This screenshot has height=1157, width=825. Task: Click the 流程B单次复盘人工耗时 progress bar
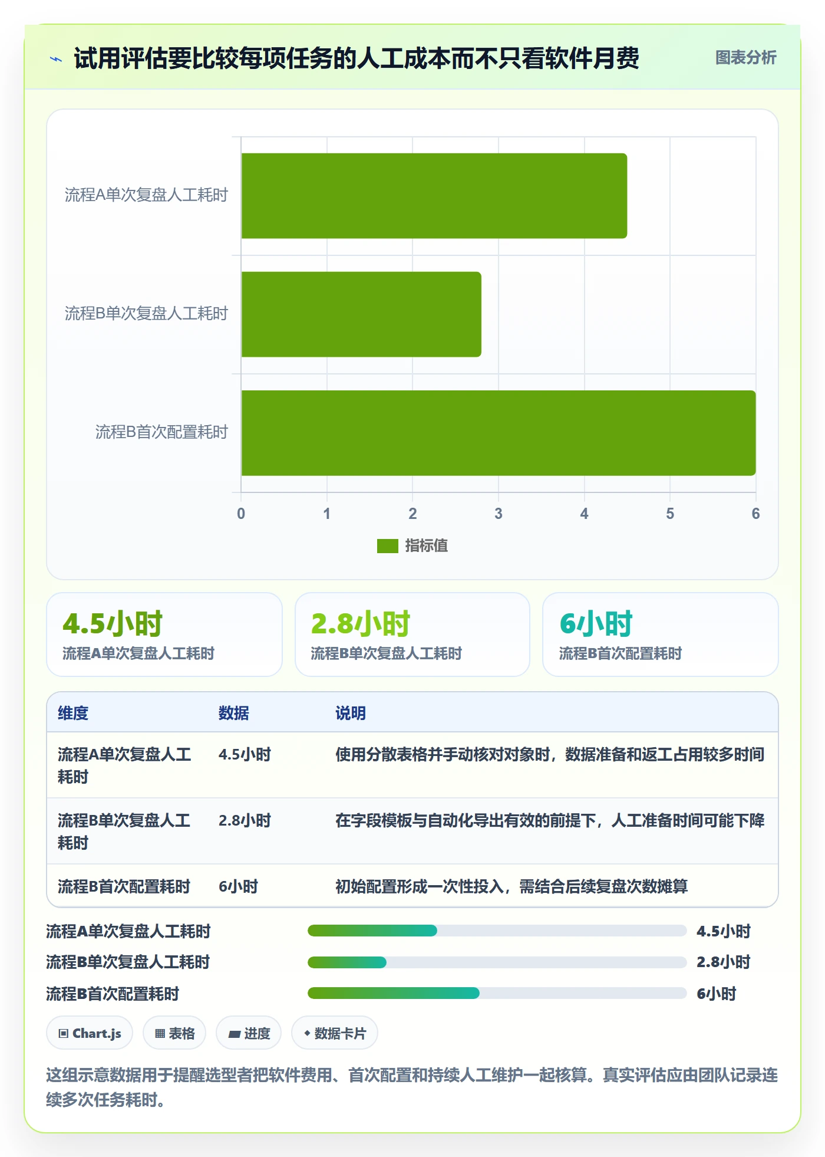pos(497,962)
